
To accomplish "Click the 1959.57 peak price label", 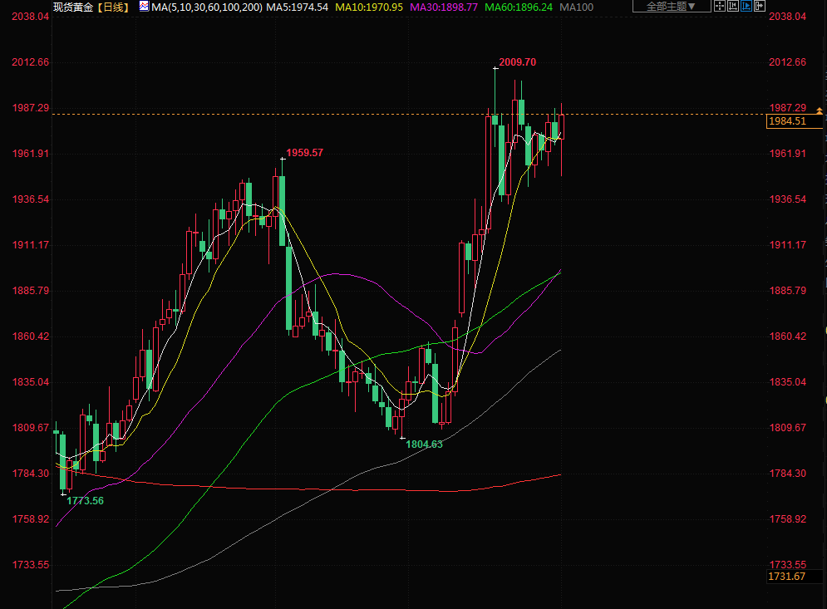I will (304, 153).
